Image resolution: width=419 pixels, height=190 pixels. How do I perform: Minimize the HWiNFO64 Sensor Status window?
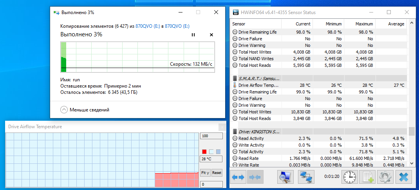click(x=371, y=12)
